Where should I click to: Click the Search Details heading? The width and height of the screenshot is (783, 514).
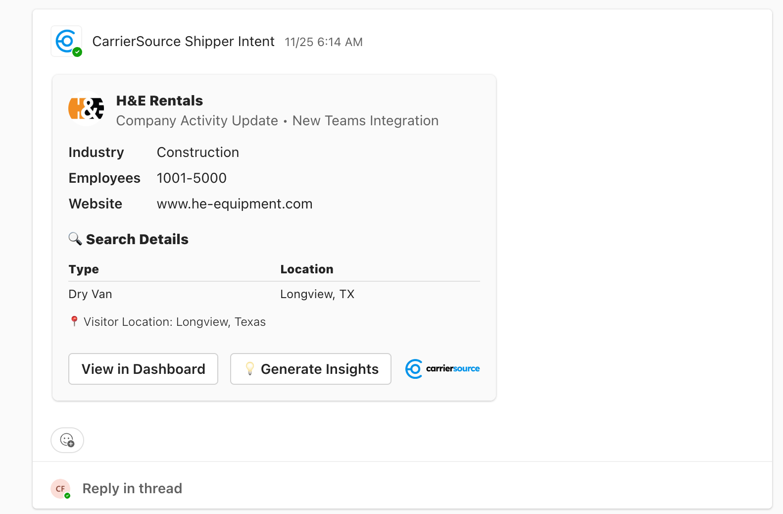click(137, 239)
